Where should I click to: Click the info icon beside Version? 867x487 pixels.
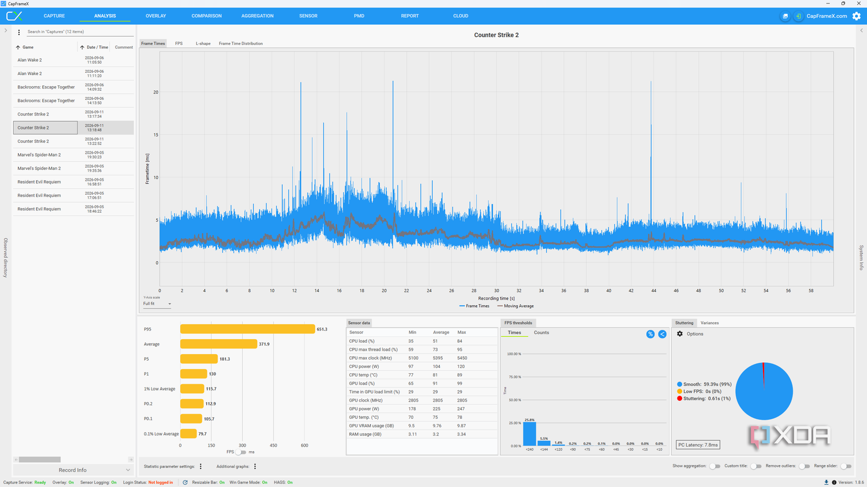coord(834,482)
